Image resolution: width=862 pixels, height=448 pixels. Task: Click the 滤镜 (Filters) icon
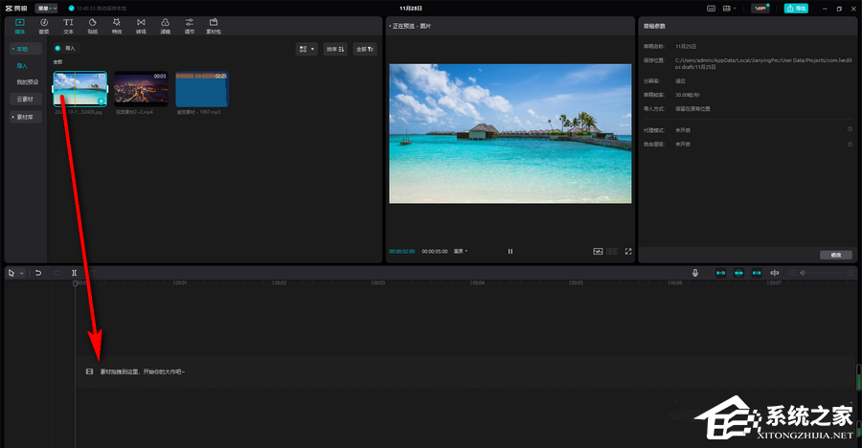point(165,25)
